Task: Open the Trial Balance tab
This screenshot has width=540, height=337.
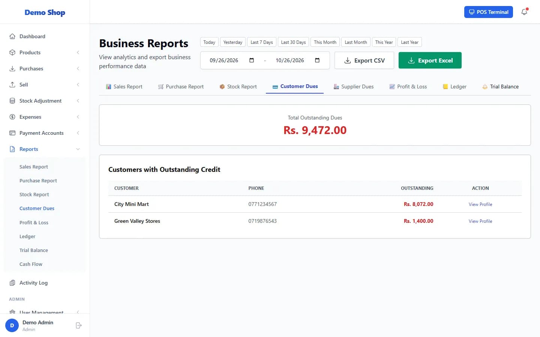Action: tap(500, 86)
